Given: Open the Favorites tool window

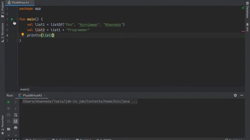Looking at the screenshot, I should pyautogui.click(x=2, y=125).
